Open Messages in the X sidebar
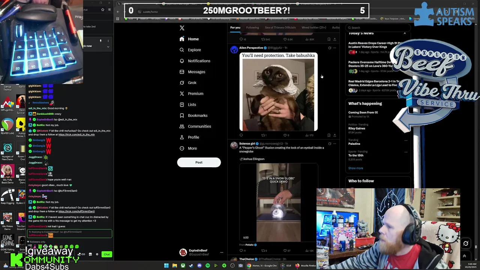Image resolution: width=480 pixels, height=270 pixels. pyautogui.click(x=192, y=72)
